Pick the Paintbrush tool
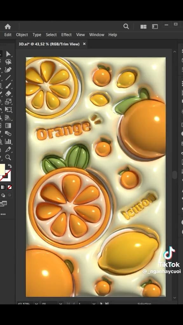This screenshot has height=325, width=183. click(8, 86)
